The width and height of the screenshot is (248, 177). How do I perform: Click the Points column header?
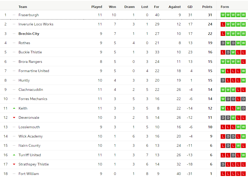207,7
